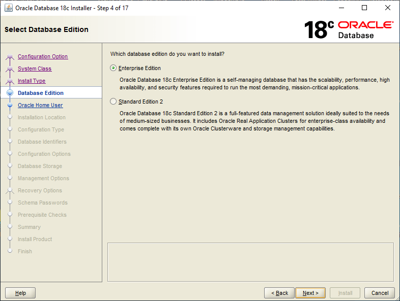The image size is (400, 301).
Task: Click the Oracle Home User step bullet
Action: [10, 105]
